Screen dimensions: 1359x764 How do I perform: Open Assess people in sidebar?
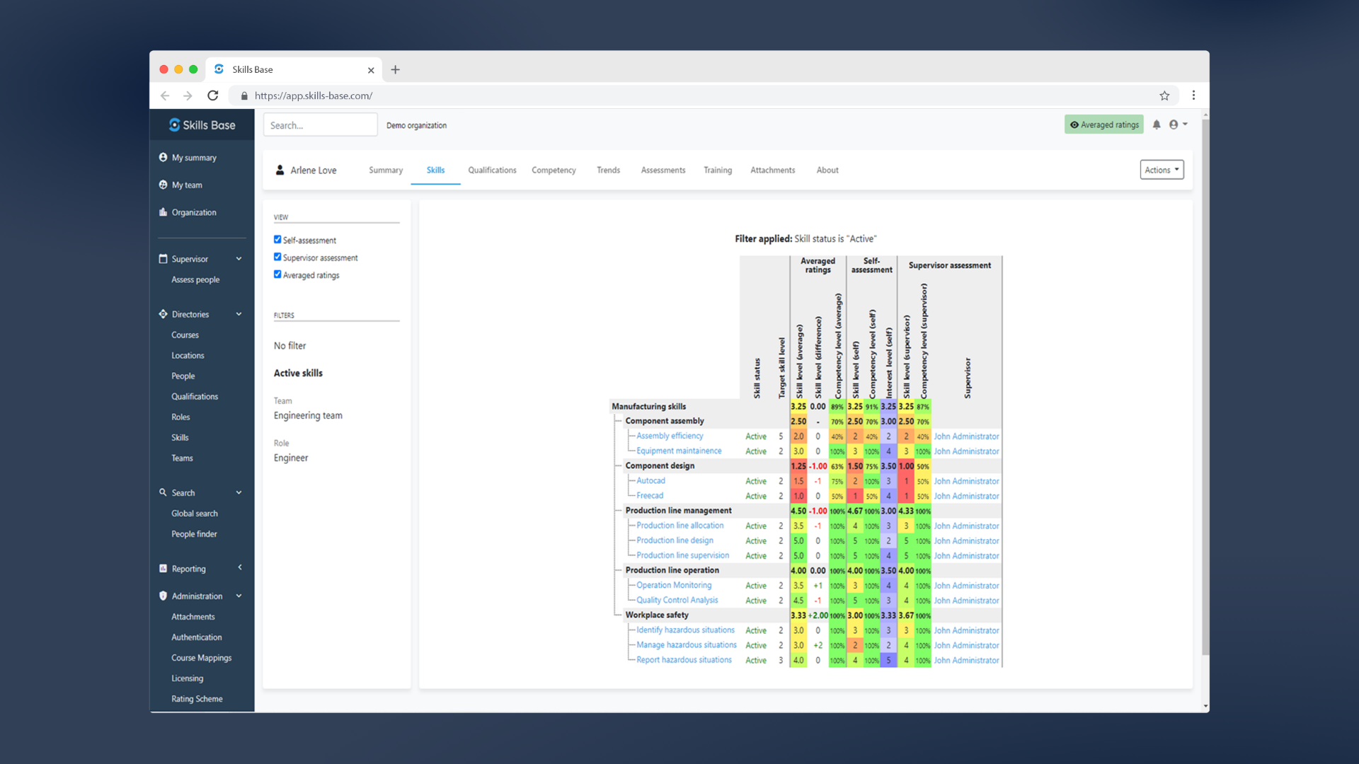coord(195,279)
